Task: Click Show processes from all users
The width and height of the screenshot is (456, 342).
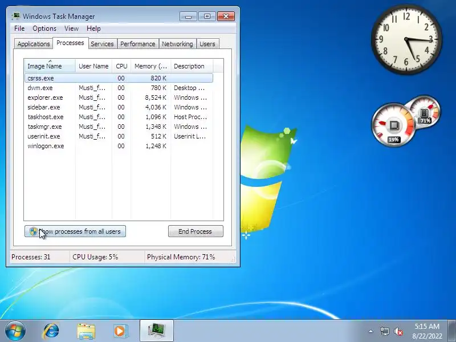Action: click(x=75, y=231)
